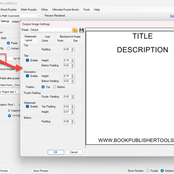Switch to the Colors tab
Viewport: 174px width, 174px height.
45,41
